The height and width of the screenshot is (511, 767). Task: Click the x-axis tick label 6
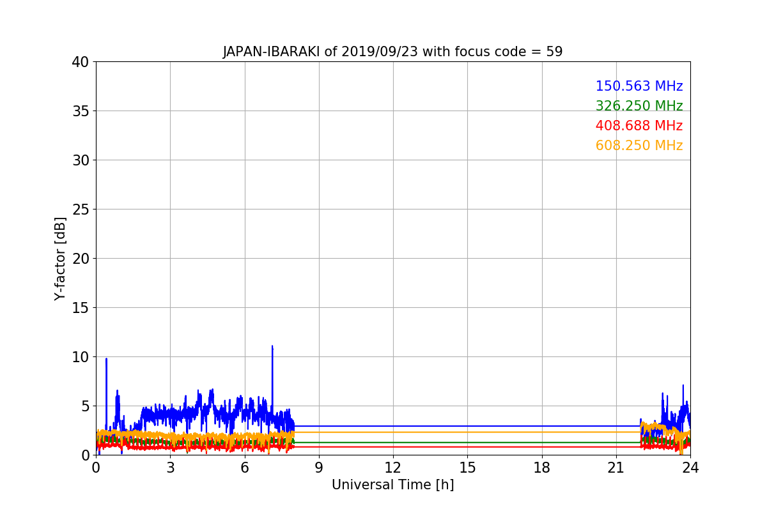244,468
